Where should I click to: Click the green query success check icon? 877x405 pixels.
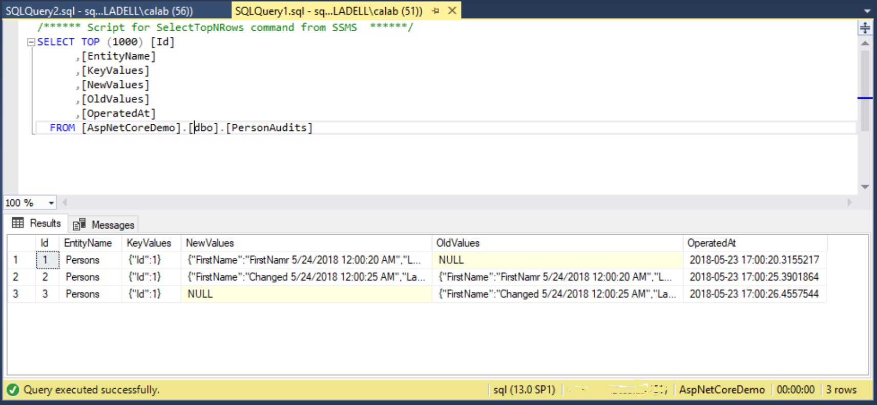pos(13,390)
